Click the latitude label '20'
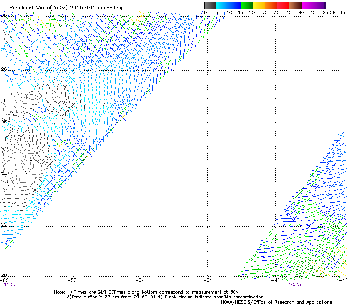The height and width of the screenshot is (305, 347). 4,275
